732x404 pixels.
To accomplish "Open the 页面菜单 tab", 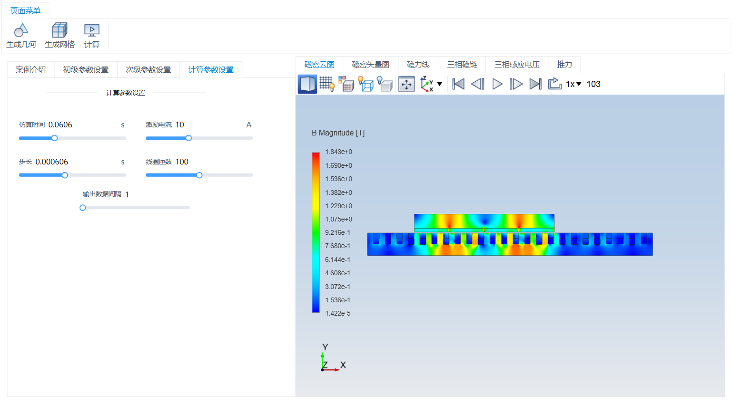I will pos(25,10).
